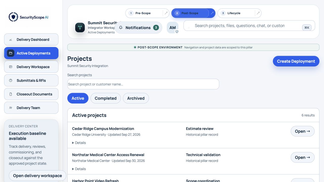Click Open delivery workspace button
The image size is (324, 182).
(37, 176)
